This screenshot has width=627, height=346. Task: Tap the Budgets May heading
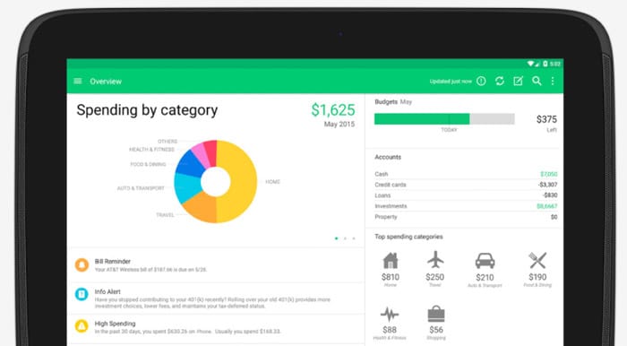click(x=393, y=102)
